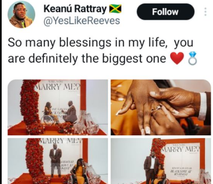Follow Keanú Rattray
The image size is (213, 184).
(x=165, y=12)
